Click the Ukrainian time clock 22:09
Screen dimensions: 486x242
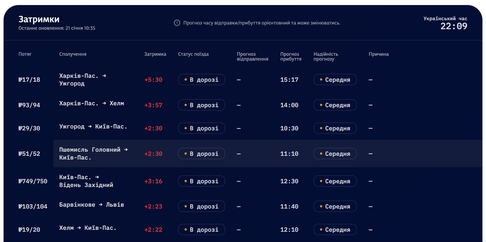[454, 26]
